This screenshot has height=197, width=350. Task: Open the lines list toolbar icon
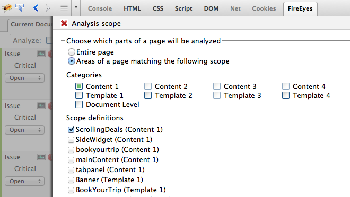point(64,8)
